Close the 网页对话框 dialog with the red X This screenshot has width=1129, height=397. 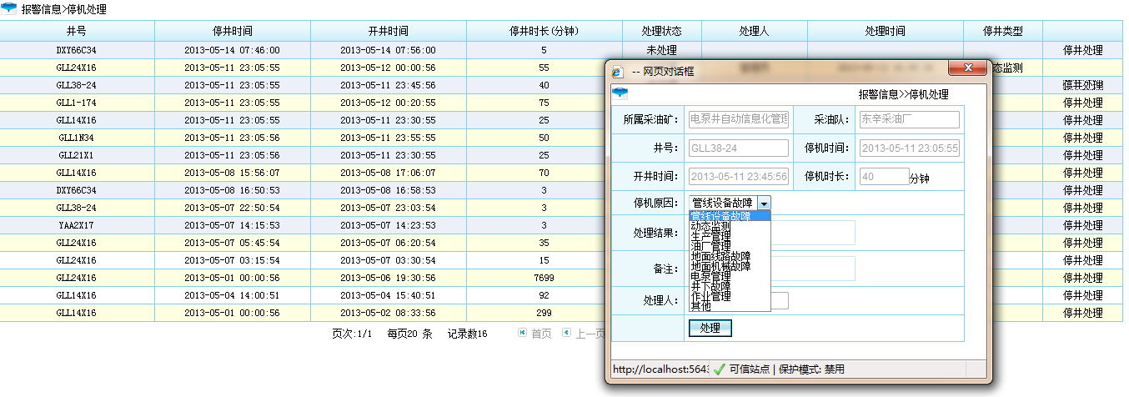tap(968, 68)
